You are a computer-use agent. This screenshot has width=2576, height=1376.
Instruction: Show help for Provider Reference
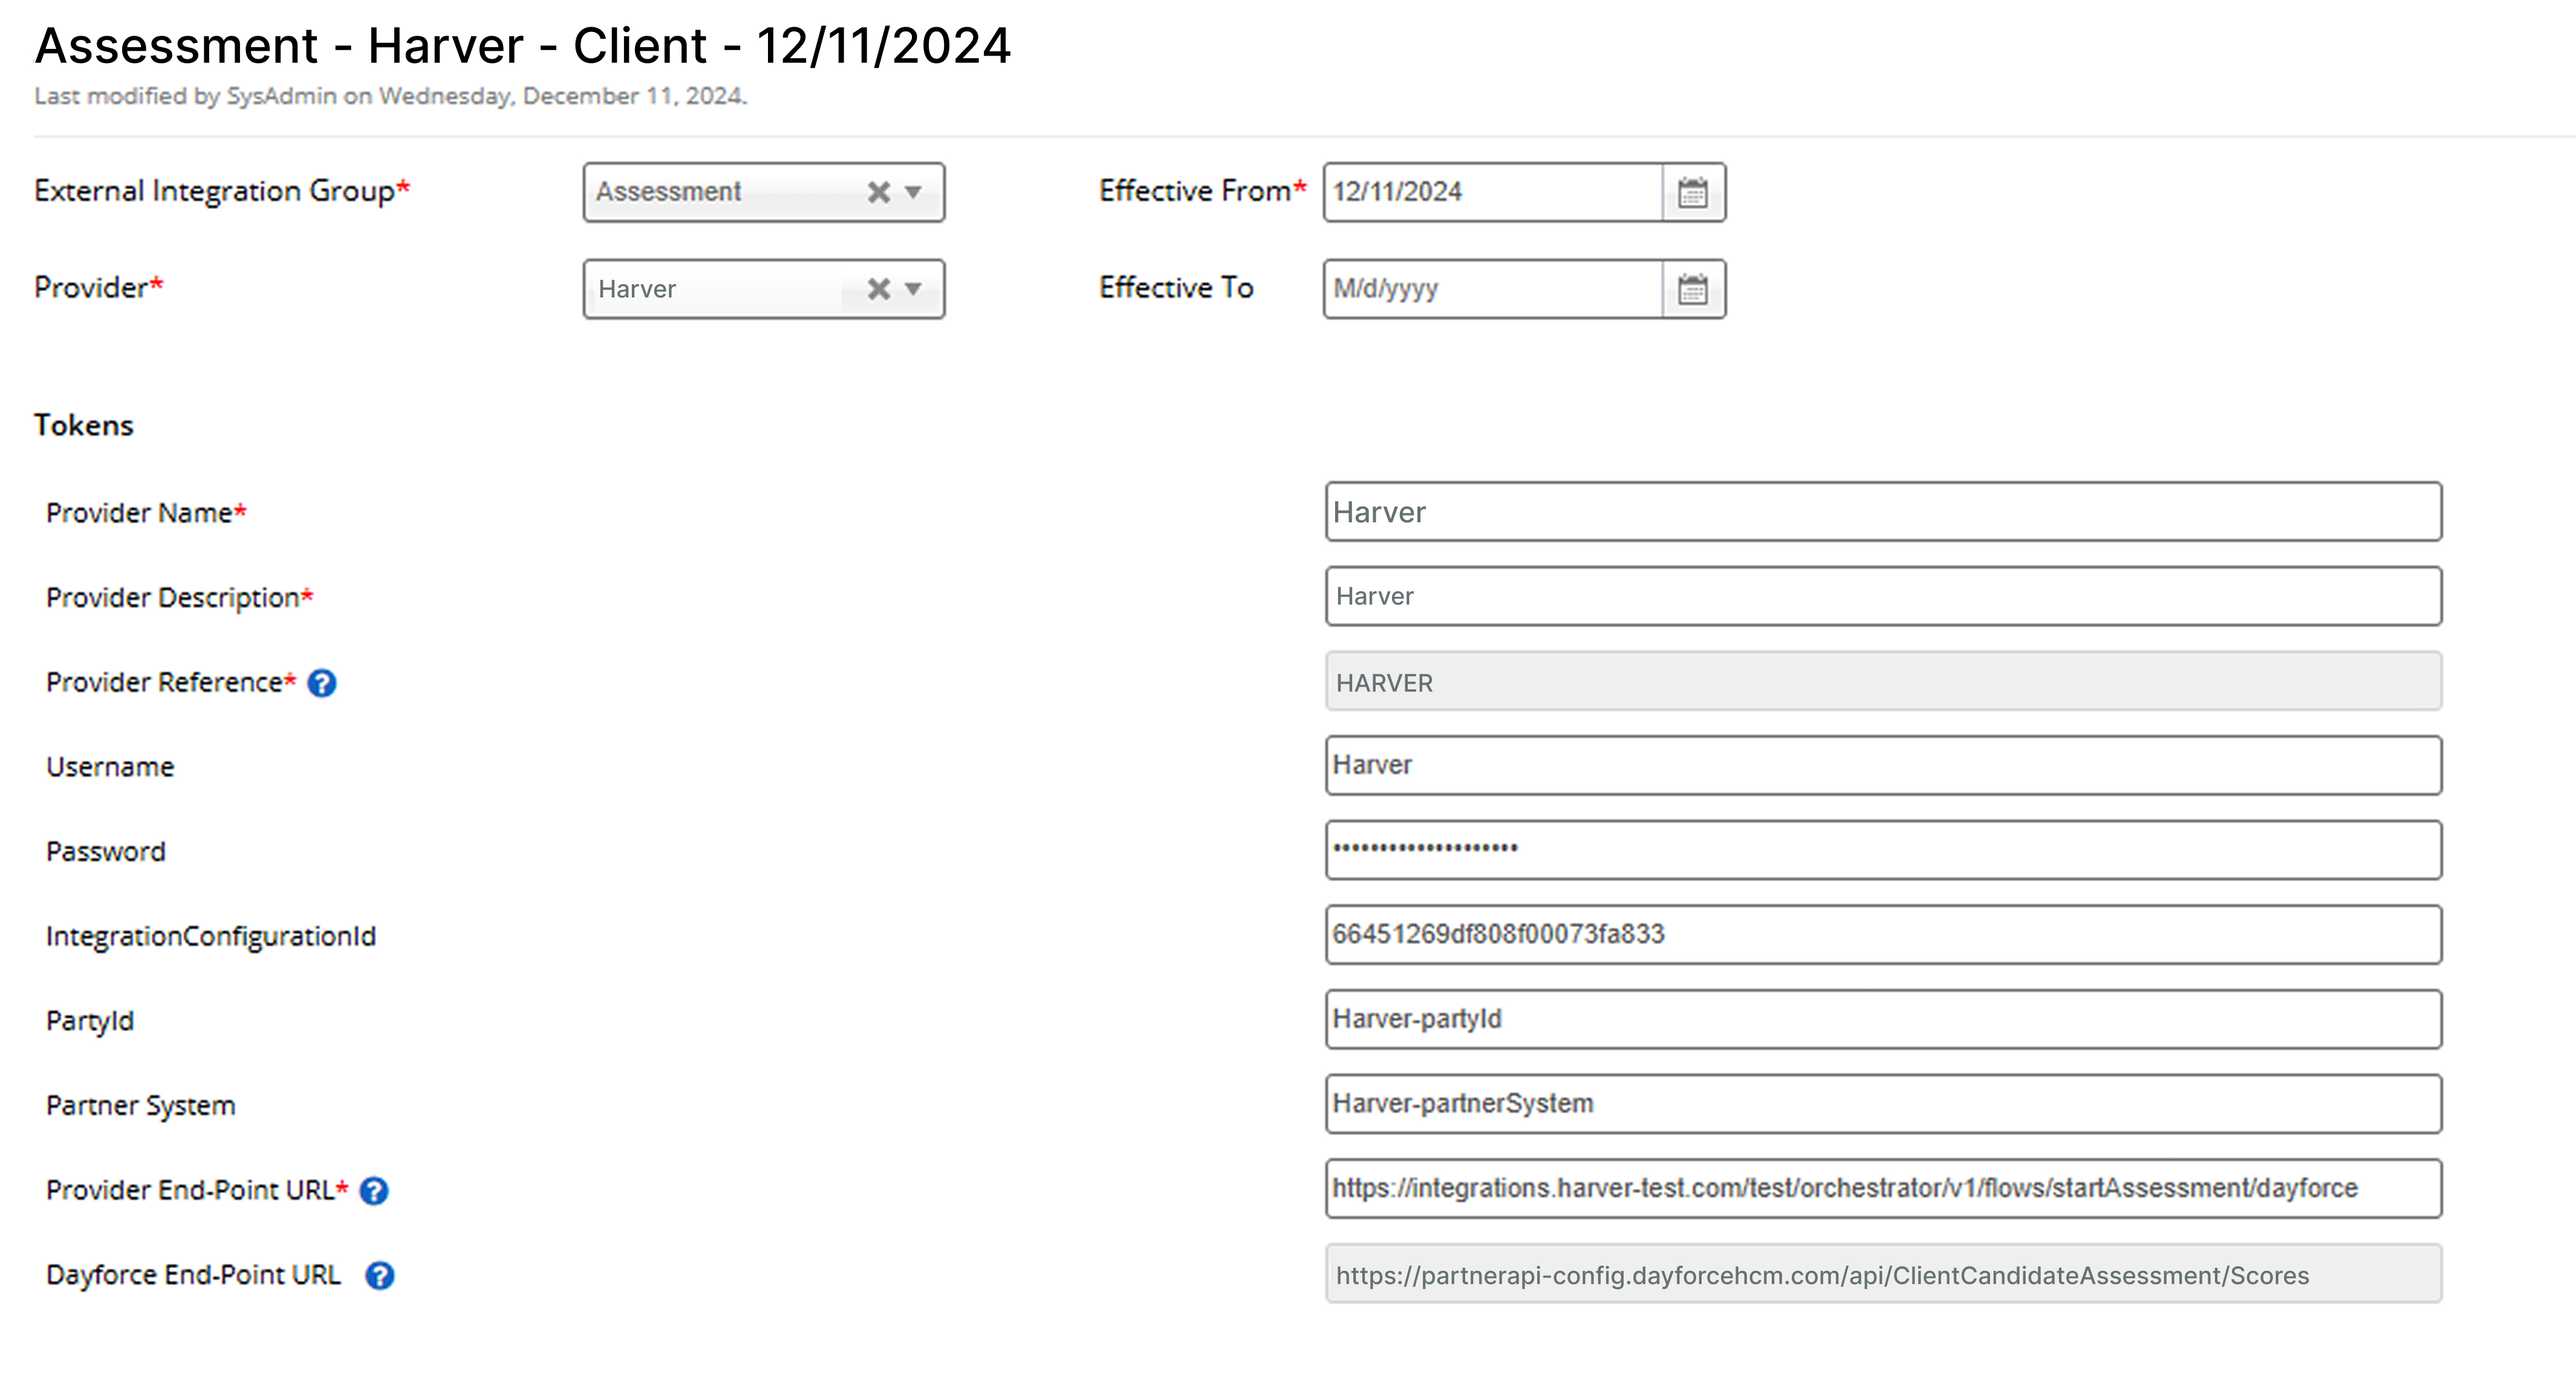[x=322, y=683]
